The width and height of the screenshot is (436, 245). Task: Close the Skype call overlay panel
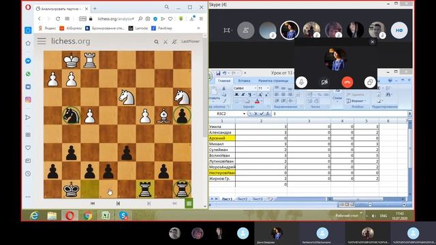pyautogui.click(x=373, y=42)
